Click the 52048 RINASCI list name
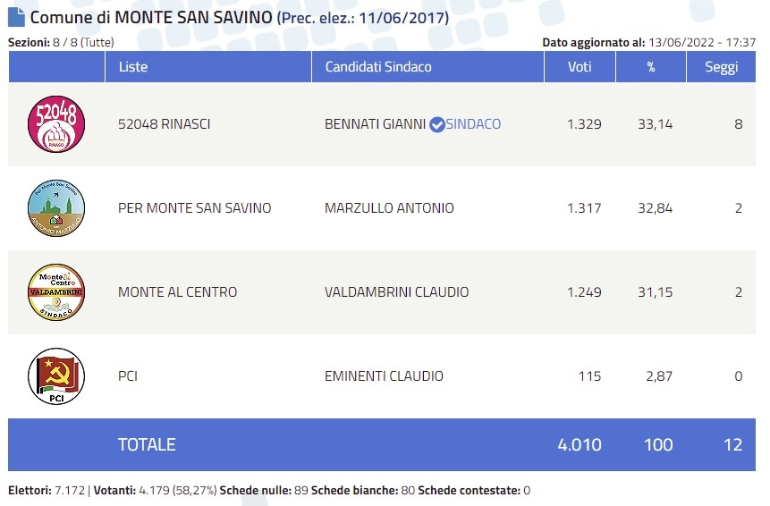The image size is (770, 506). tap(164, 124)
